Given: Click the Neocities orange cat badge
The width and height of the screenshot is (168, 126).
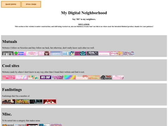Looking at the screenshot, I should pos(8,125).
